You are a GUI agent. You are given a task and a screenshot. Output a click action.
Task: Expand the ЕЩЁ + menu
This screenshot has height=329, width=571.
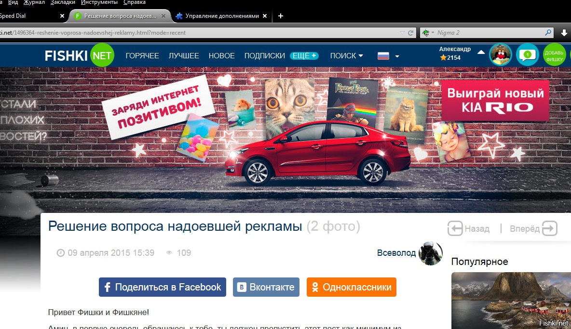(304, 55)
